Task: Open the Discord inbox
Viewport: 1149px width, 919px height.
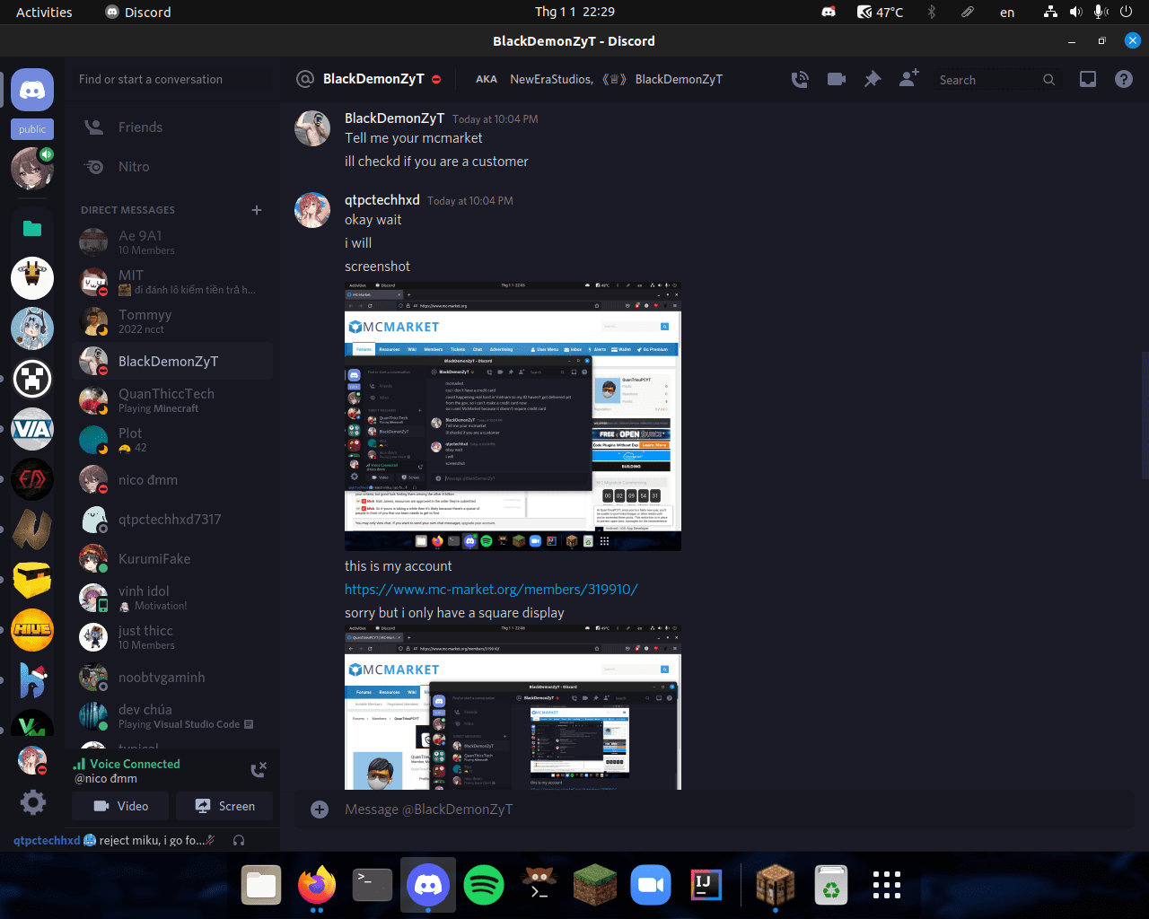Action: (x=1088, y=79)
